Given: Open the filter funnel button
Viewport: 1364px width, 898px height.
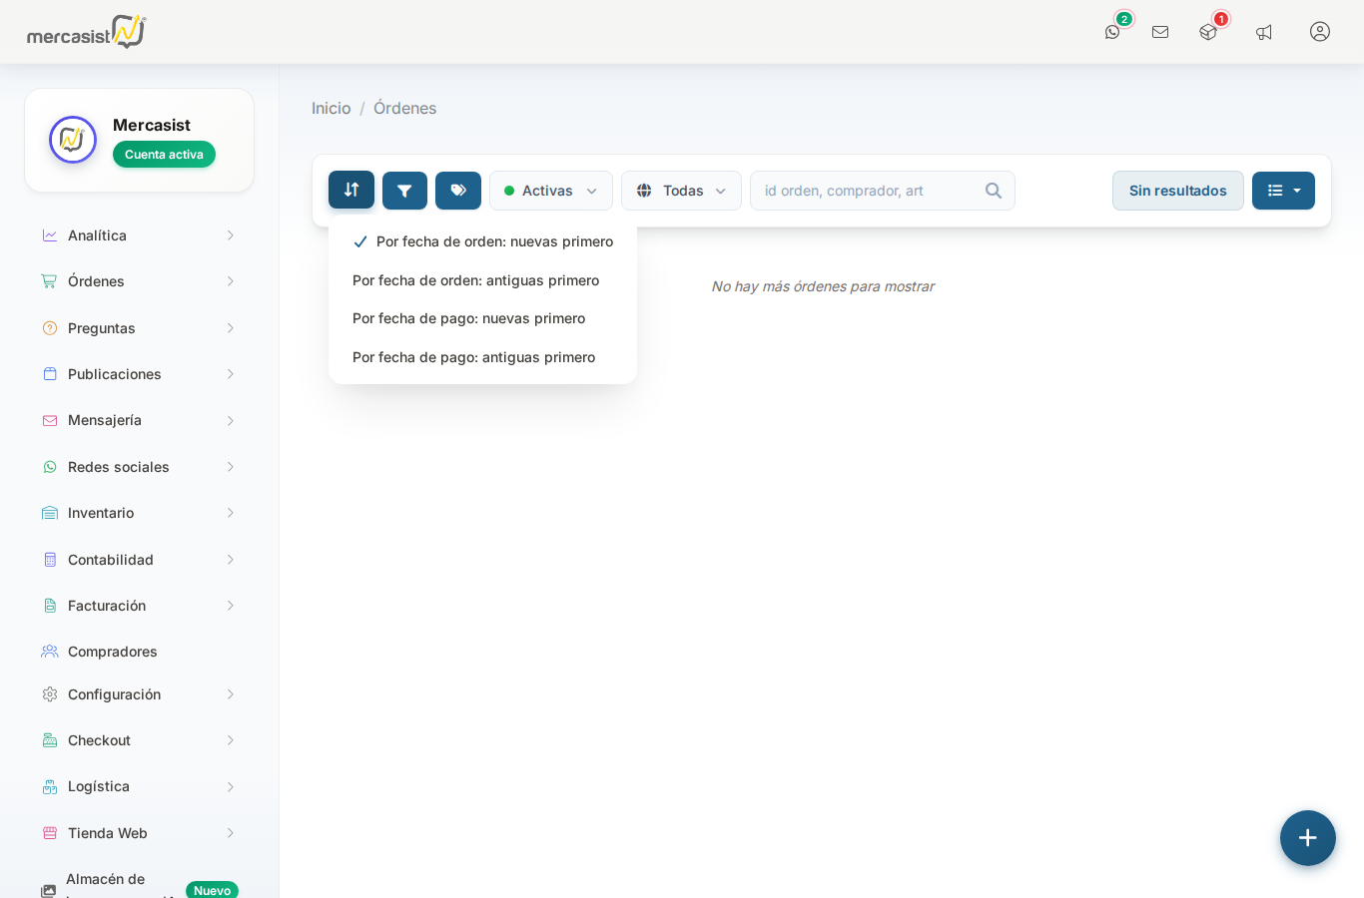Looking at the screenshot, I should click(404, 191).
